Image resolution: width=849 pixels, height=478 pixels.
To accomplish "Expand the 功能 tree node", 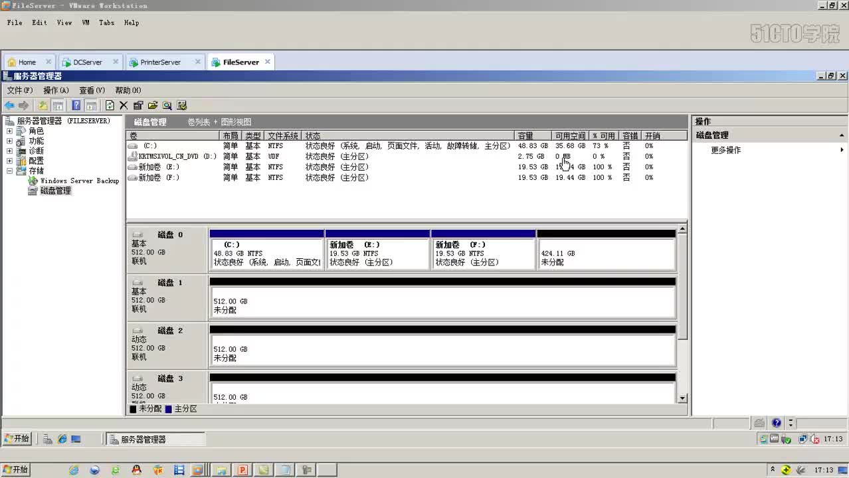I will tap(9, 141).
